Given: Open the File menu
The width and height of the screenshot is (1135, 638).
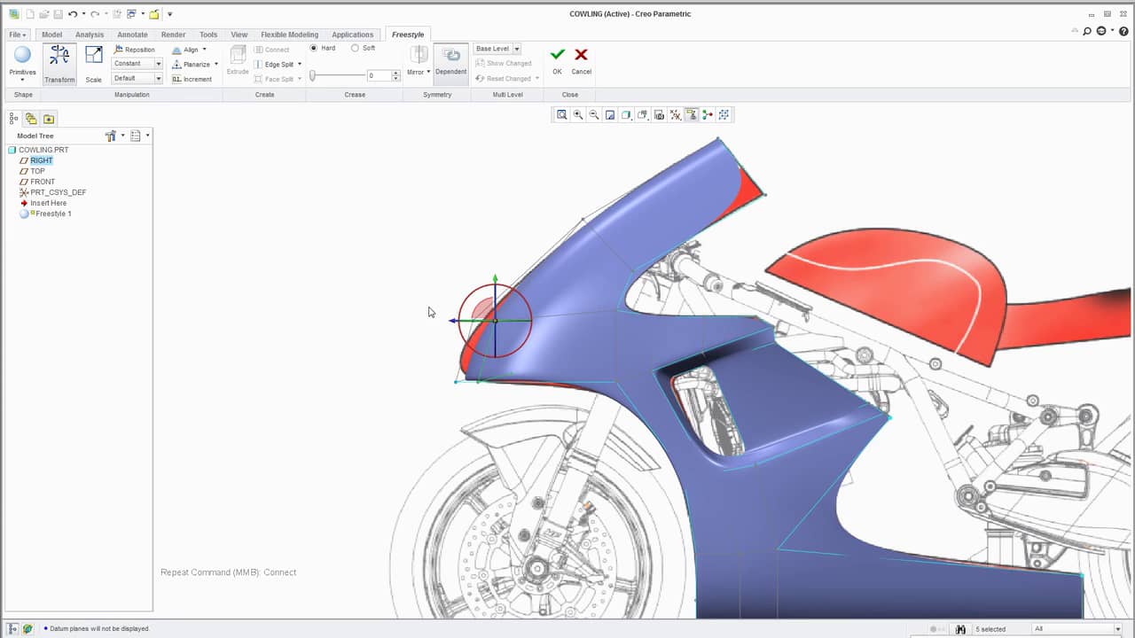Looking at the screenshot, I should (18, 35).
